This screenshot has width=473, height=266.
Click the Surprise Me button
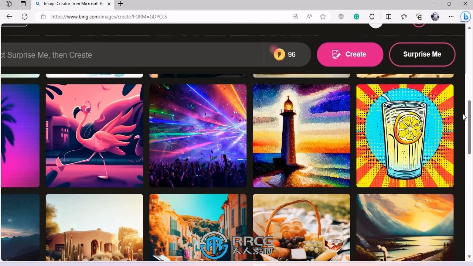click(x=422, y=54)
